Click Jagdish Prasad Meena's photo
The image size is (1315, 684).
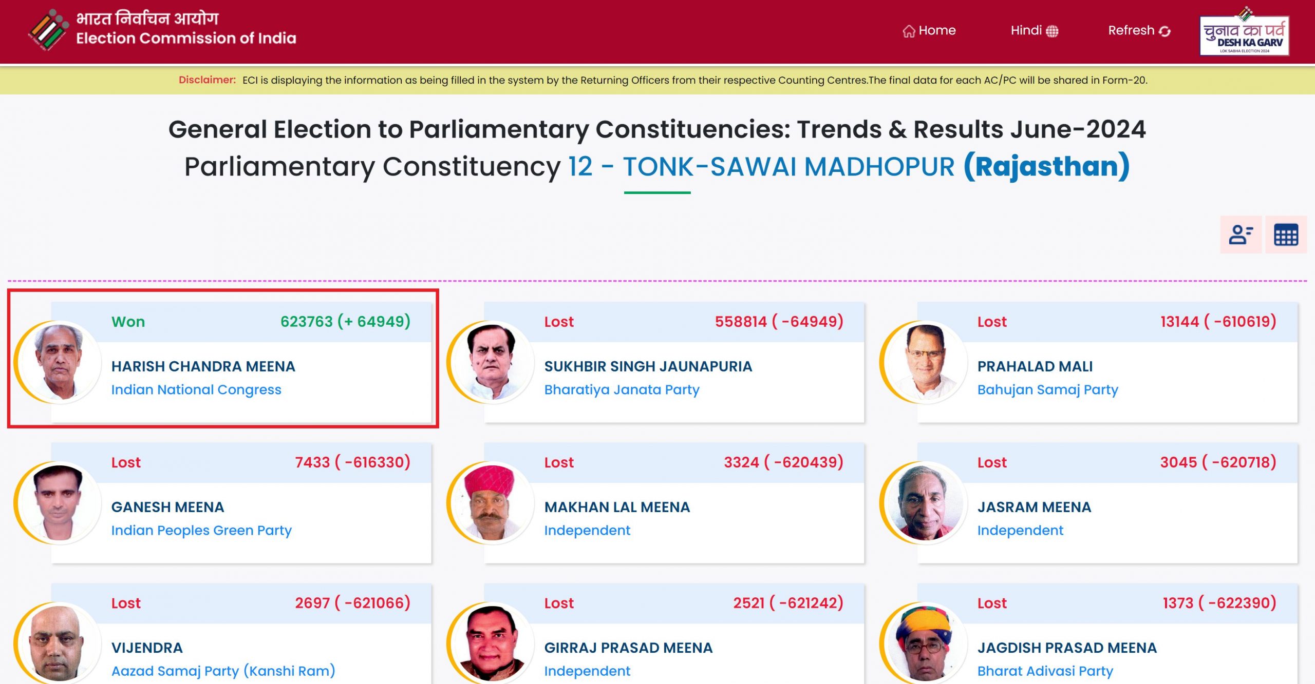tap(926, 643)
